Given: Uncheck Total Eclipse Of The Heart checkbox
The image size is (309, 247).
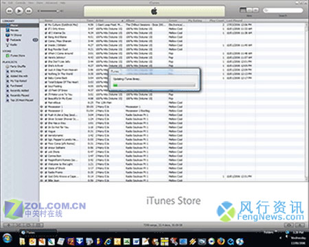Looking at the screenshot, I should coord(46,82).
